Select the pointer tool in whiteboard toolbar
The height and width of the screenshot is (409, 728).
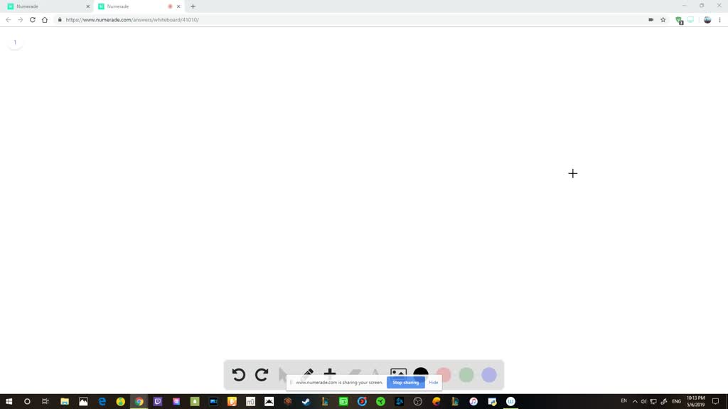tap(283, 373)
